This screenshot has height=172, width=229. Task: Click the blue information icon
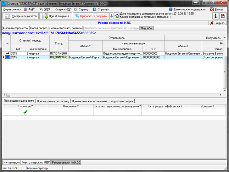coord(216,16)
